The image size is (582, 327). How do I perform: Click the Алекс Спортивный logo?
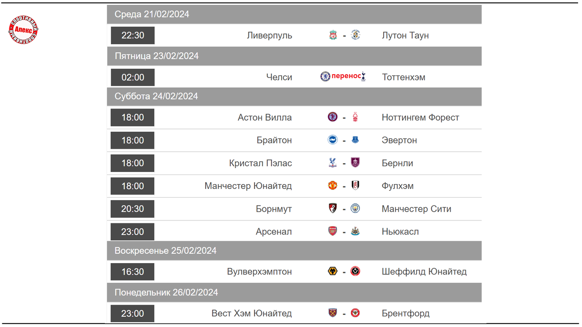(x=23, y=30)
